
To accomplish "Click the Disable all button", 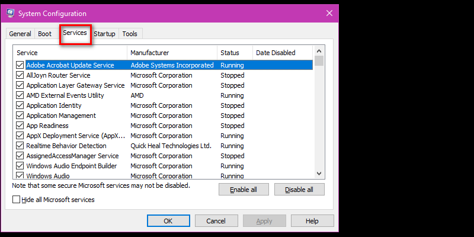I will (299, 190).
